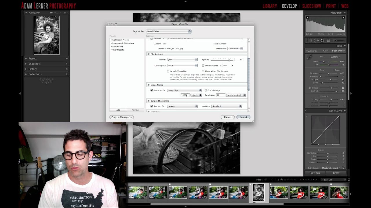The image size is (371, 208).
Task: Click the Auto tone button
Action: click(x=337, y=70)
